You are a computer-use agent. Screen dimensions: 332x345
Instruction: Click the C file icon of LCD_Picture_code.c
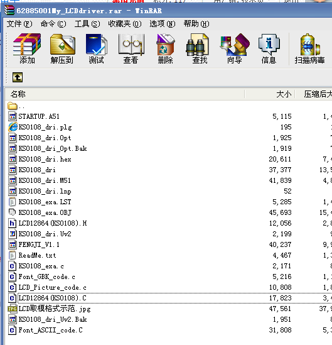click(x=12, y=287)
